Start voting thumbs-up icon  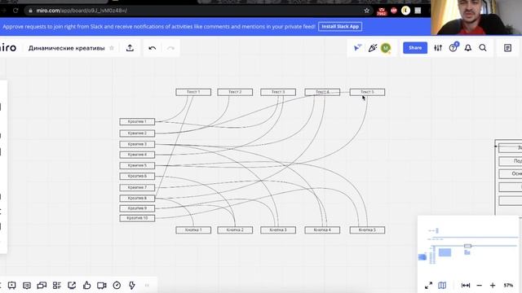click(87, 285)
